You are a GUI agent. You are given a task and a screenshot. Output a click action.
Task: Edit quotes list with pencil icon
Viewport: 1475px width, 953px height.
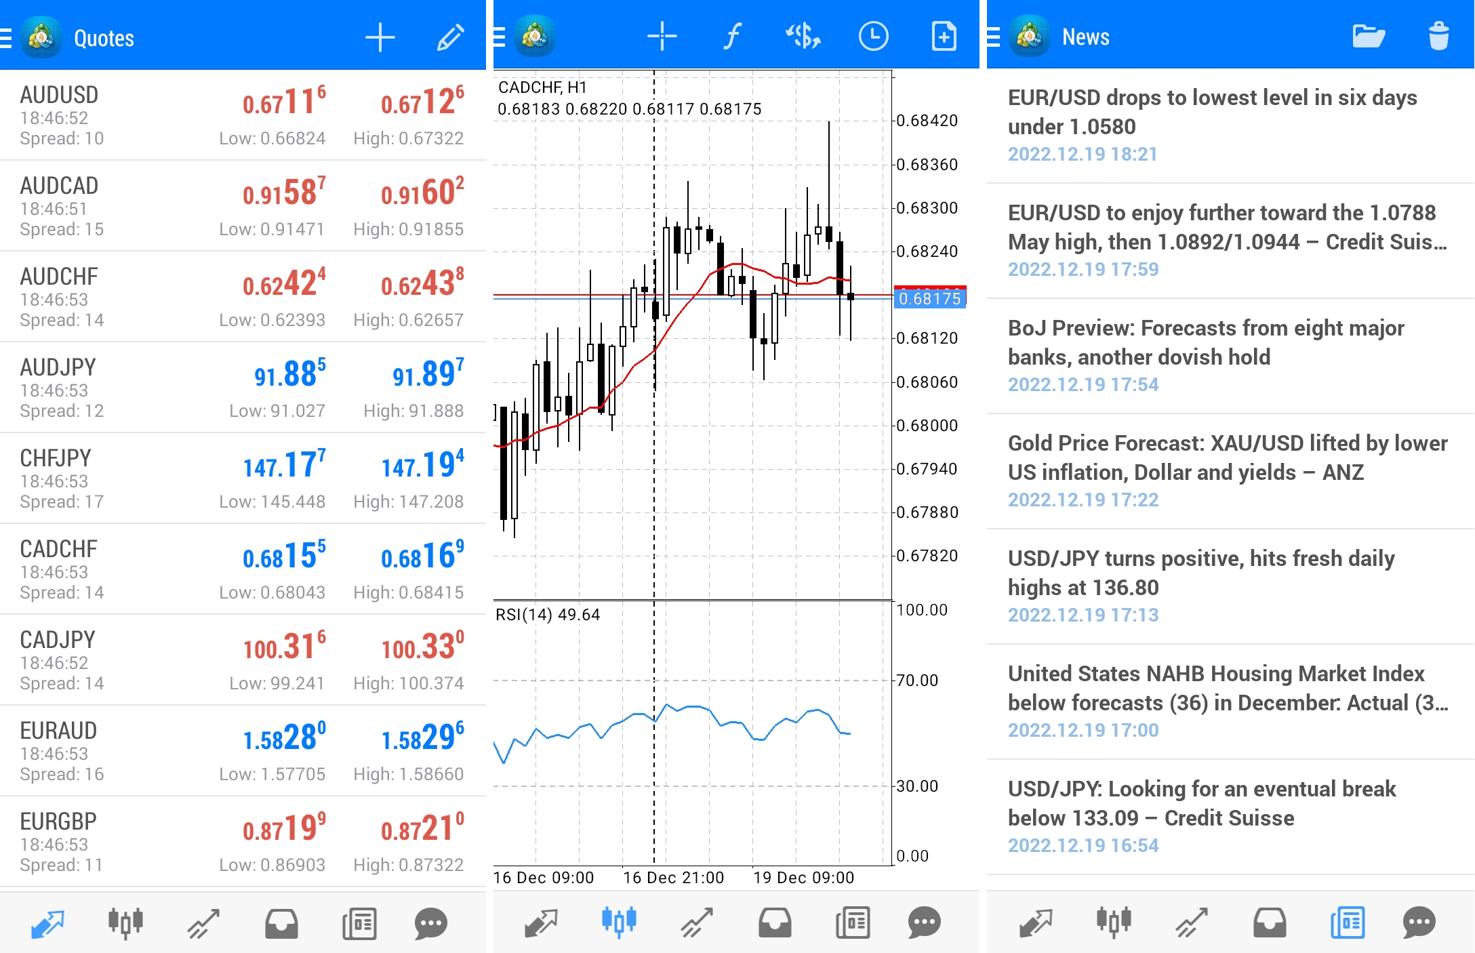click(x=450, y=38)
